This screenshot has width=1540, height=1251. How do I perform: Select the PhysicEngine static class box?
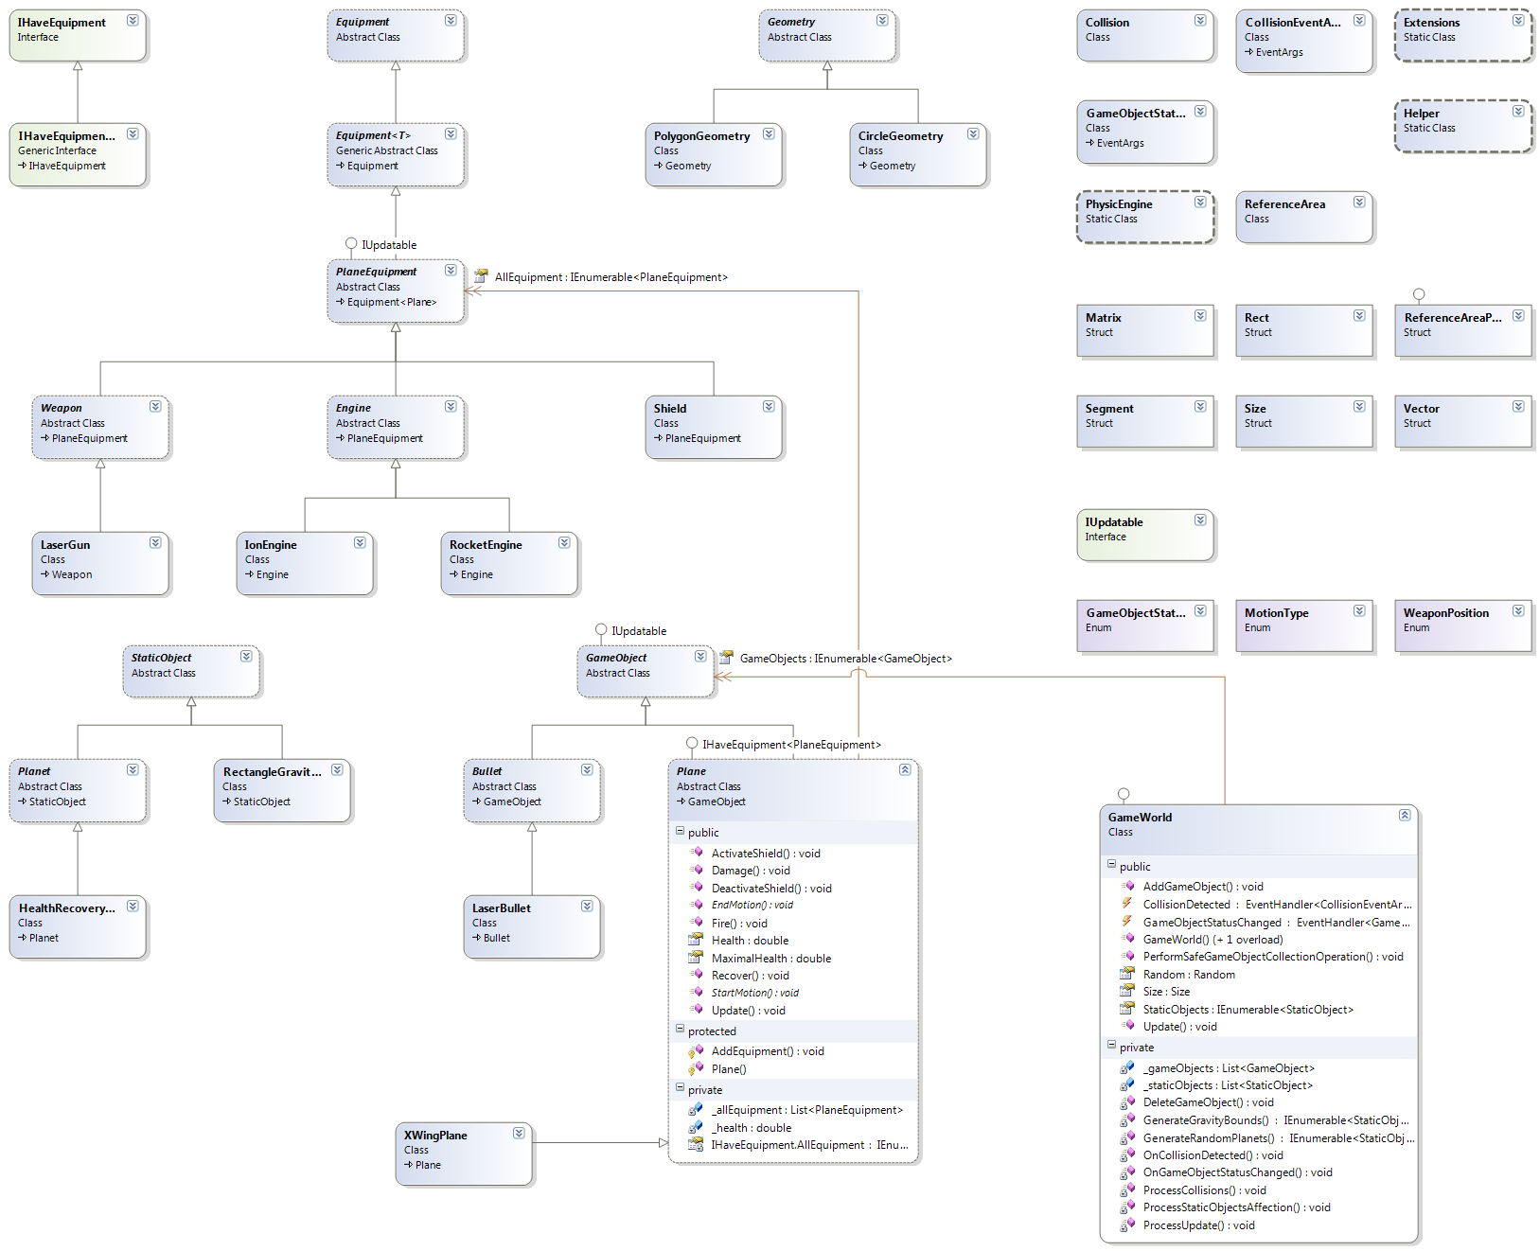click(1145, 218)
